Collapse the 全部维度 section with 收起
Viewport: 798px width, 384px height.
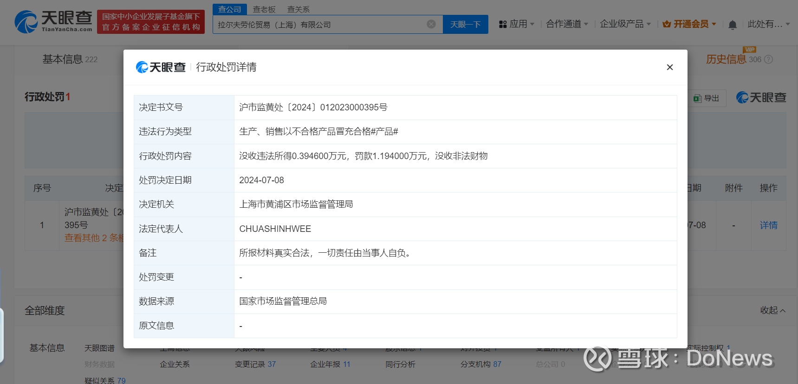point(772,310)
